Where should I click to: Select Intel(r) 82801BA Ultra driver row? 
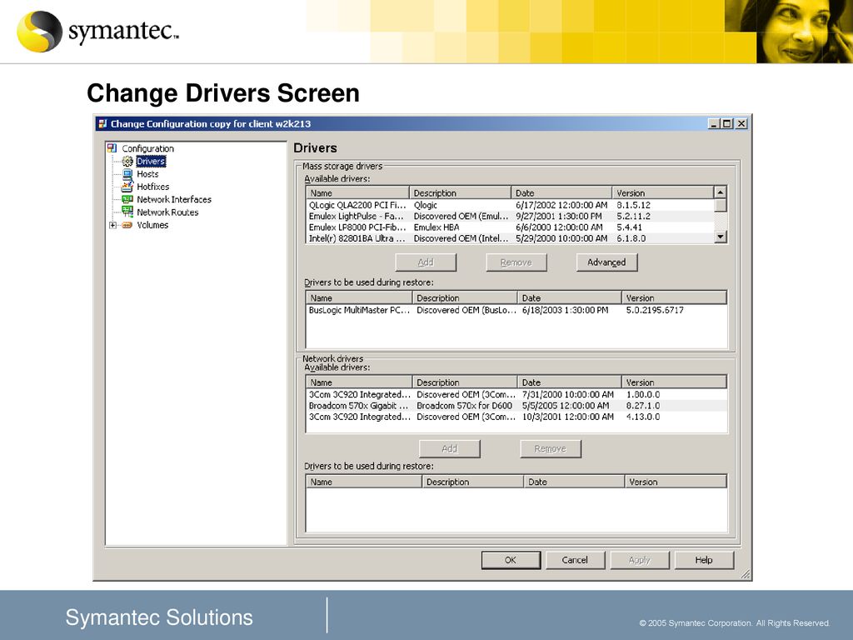pyautogui.click(x=510, y=238)
